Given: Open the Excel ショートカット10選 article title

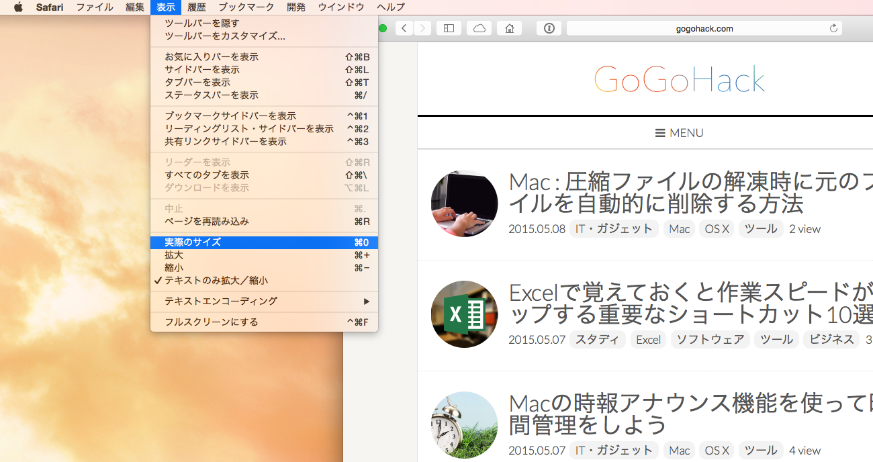Looking at the screenshot, I should pos(690,303).
